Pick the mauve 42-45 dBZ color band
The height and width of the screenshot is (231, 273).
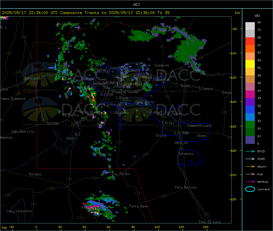coord(250,87)
